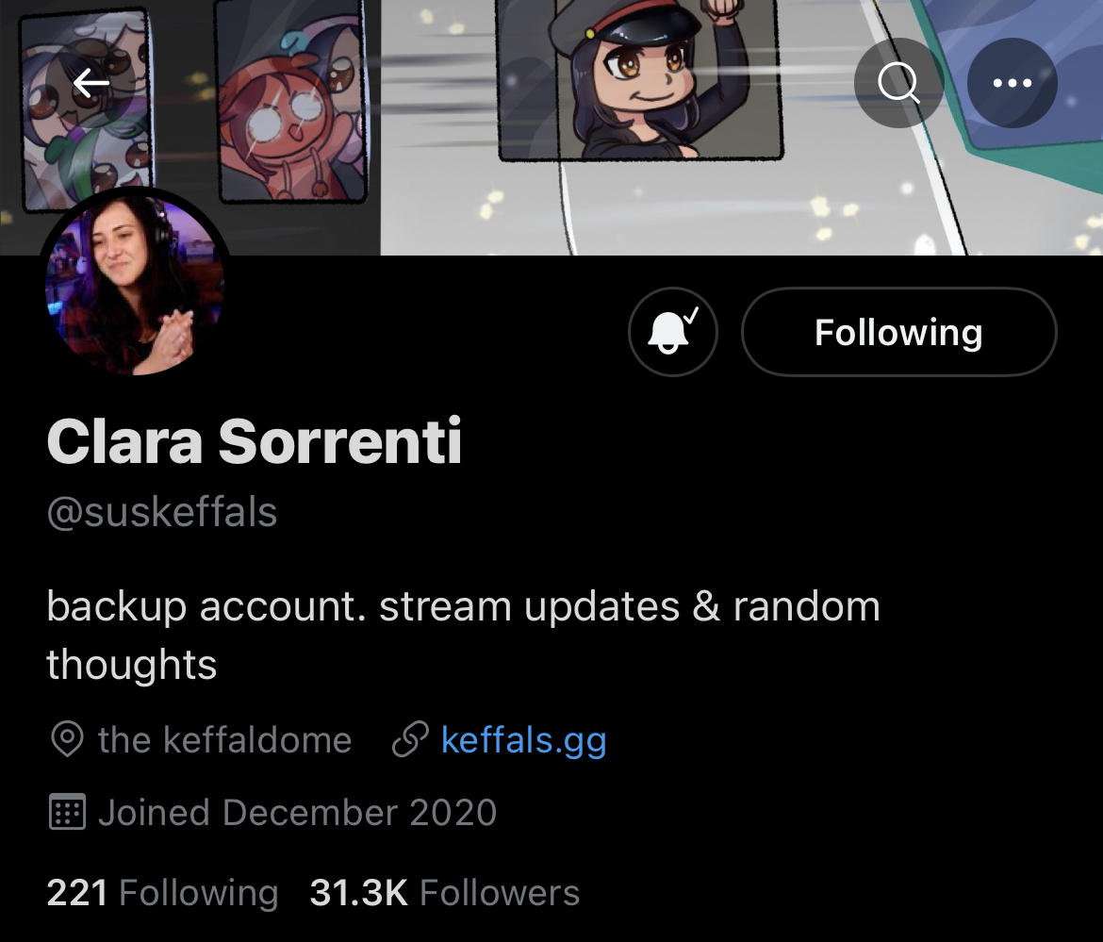Select the @suskeffals handle text
This screenshot has height=942, width=1103.
point(162,512)
